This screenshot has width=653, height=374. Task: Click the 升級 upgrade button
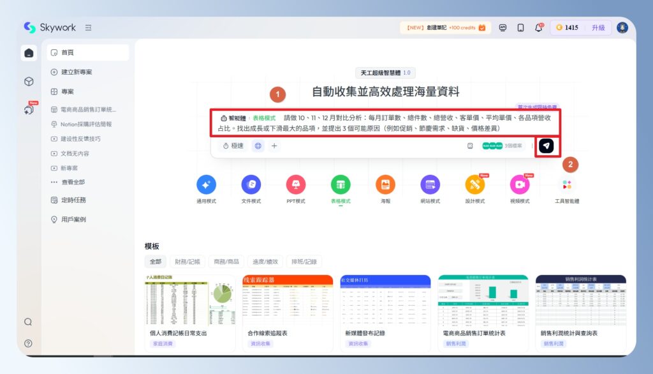click(x=598, y=27)
